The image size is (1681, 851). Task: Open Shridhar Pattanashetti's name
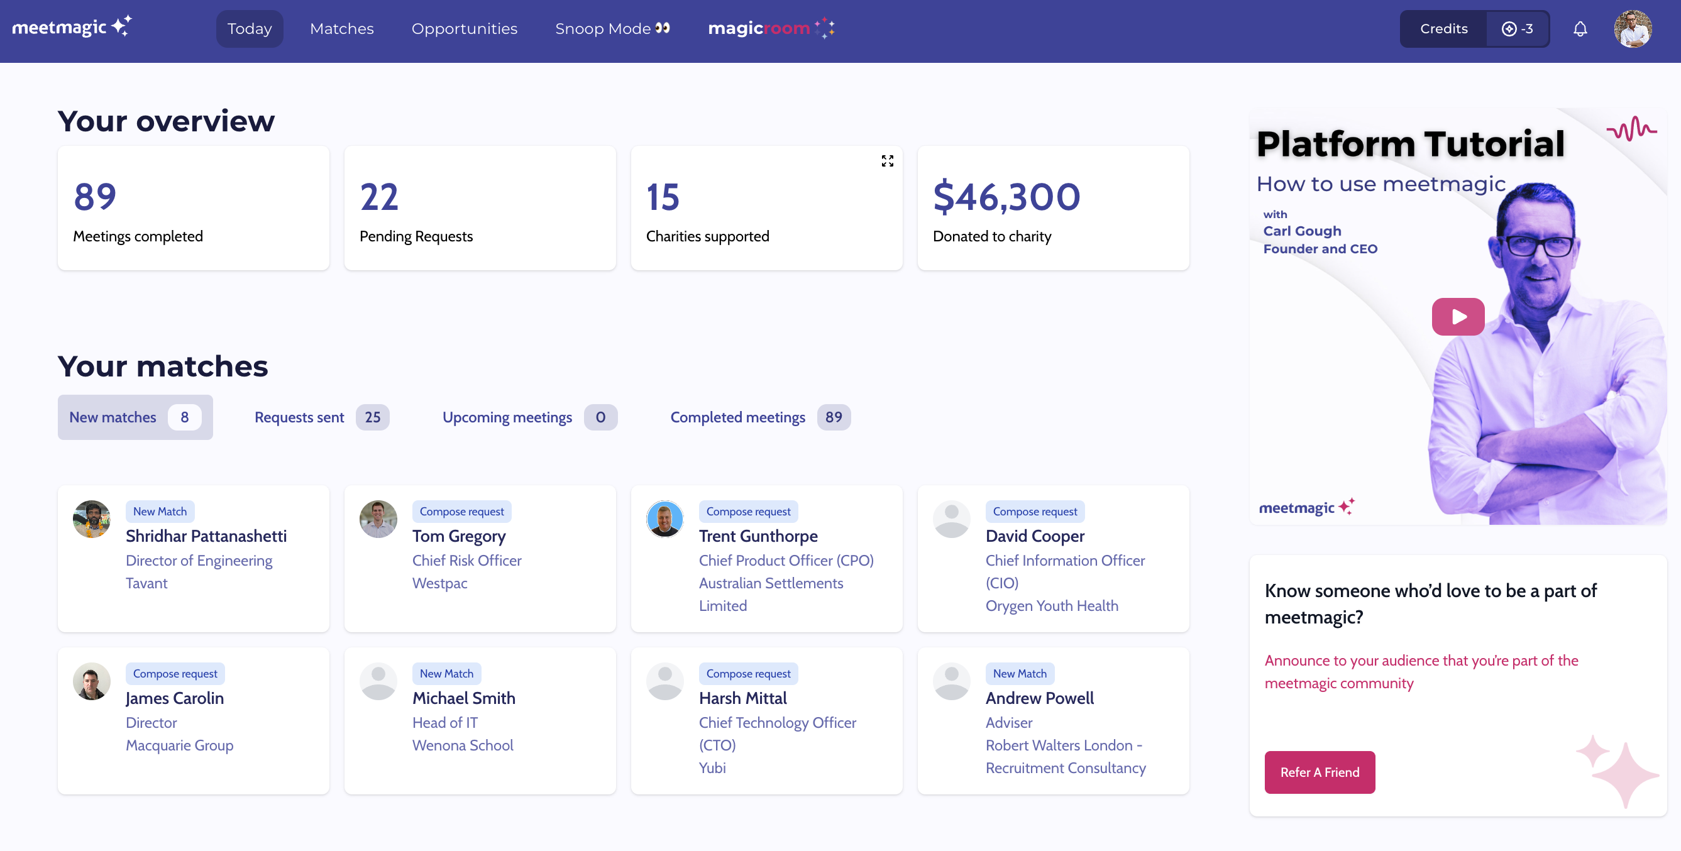206,535
